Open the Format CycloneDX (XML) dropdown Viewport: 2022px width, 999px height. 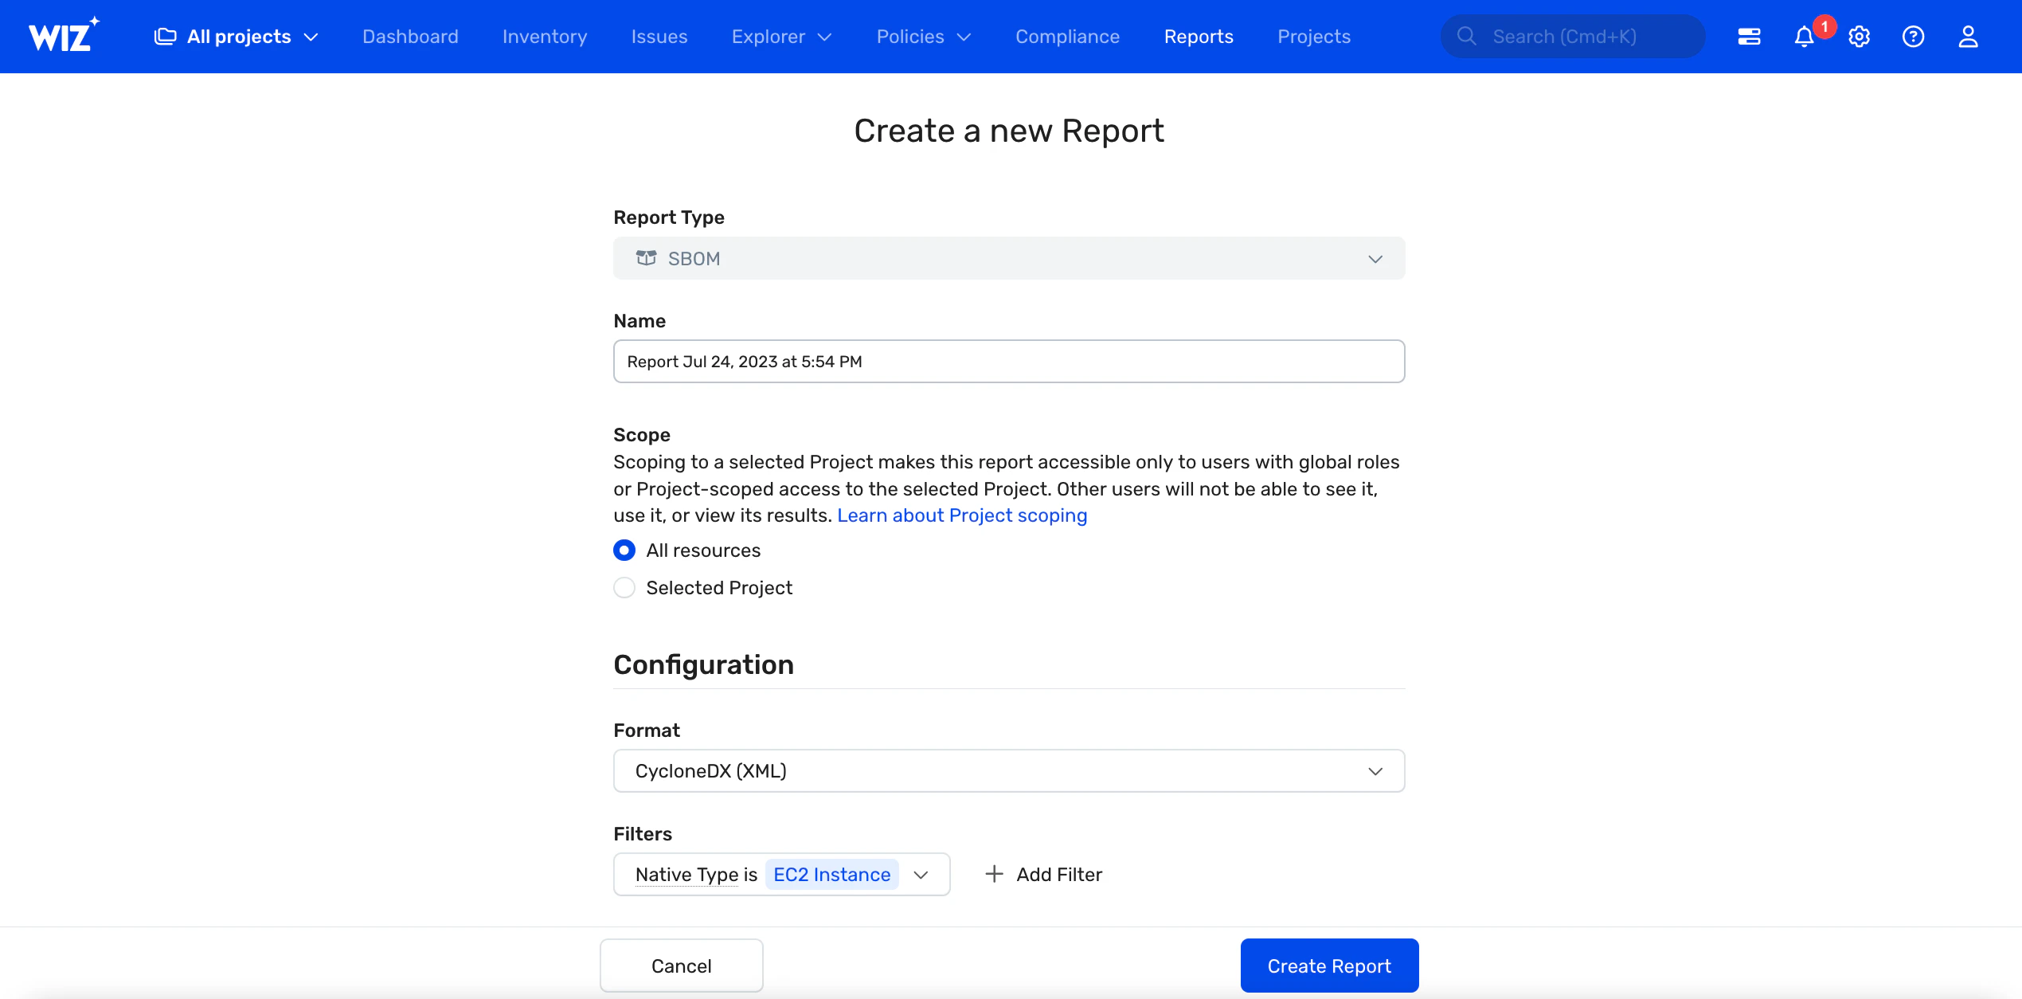(1009, 771)
